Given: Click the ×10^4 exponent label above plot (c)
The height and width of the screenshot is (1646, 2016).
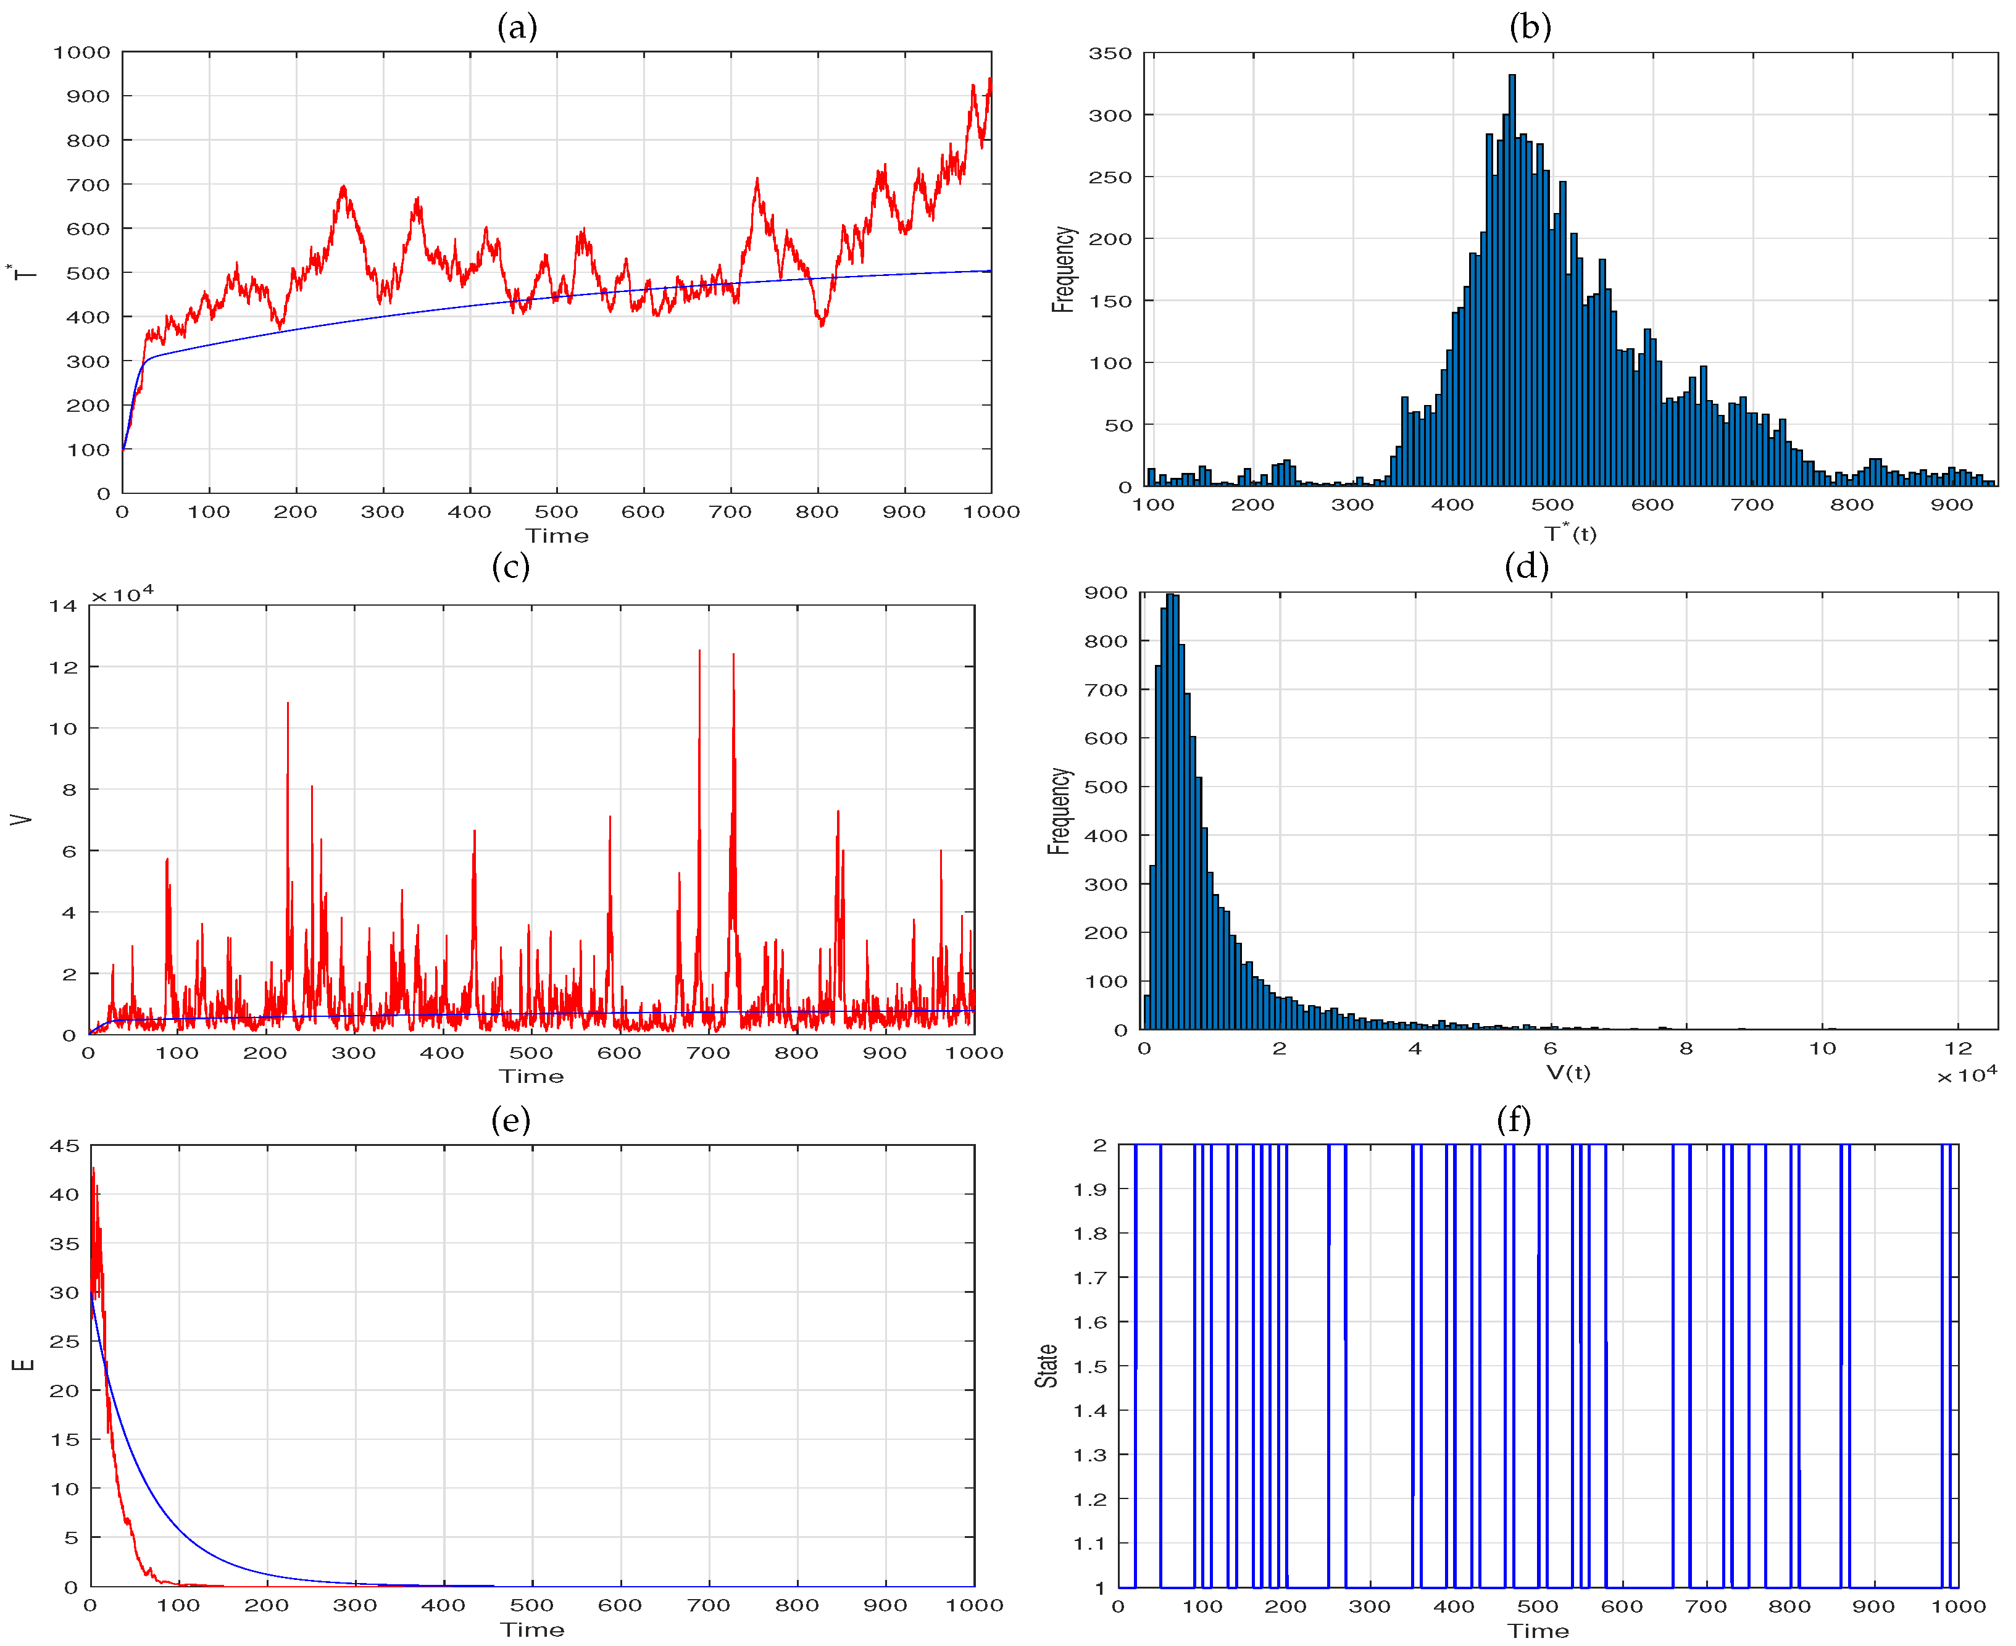Looking at the screenshot, I should pos(122,595).
